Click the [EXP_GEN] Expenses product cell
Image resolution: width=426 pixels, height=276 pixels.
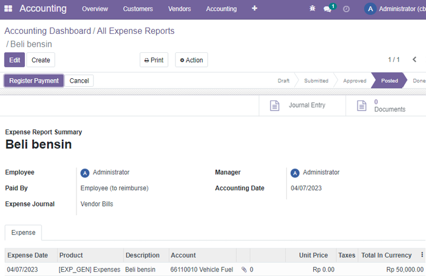tap(89, 270)
